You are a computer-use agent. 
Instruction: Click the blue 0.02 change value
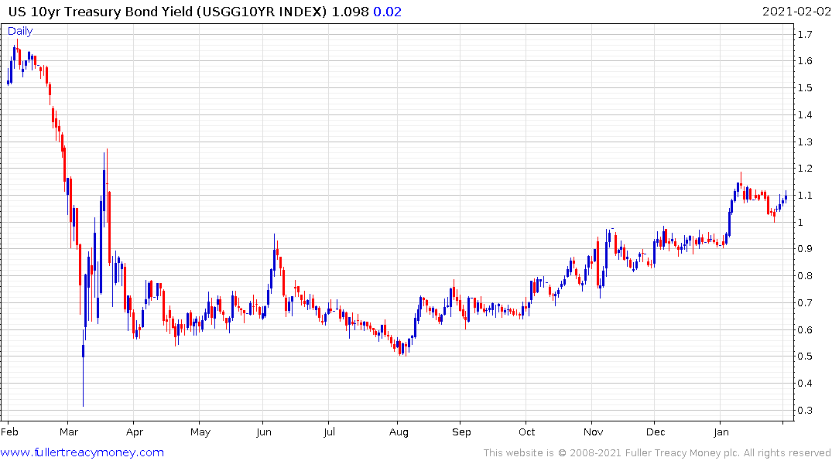tap(387, 12)
